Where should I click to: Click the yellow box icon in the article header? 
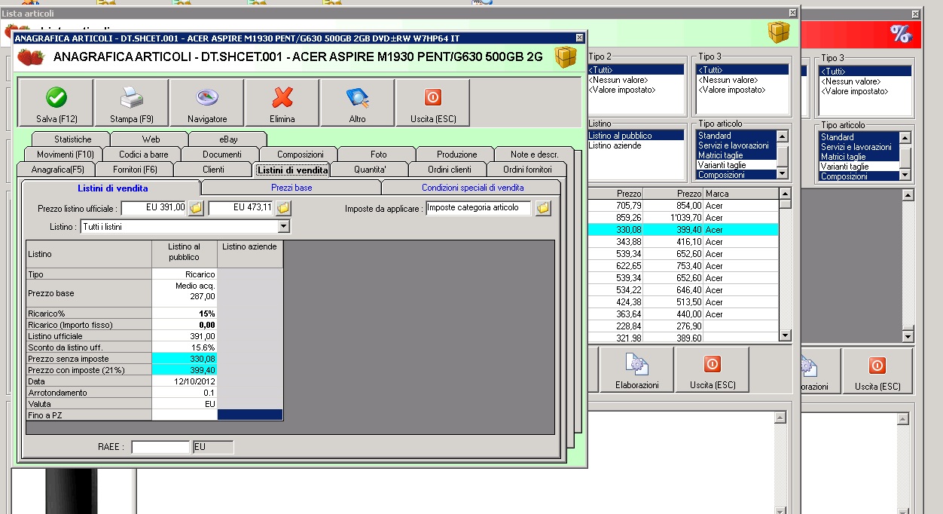click(566, 57)
